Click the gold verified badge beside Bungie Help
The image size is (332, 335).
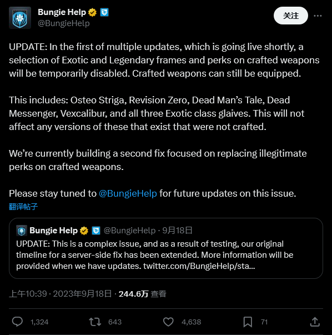pos(93,12)
